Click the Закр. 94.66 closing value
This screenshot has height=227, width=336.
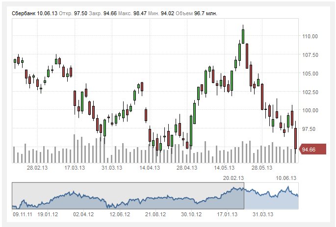tap(103, 13)
